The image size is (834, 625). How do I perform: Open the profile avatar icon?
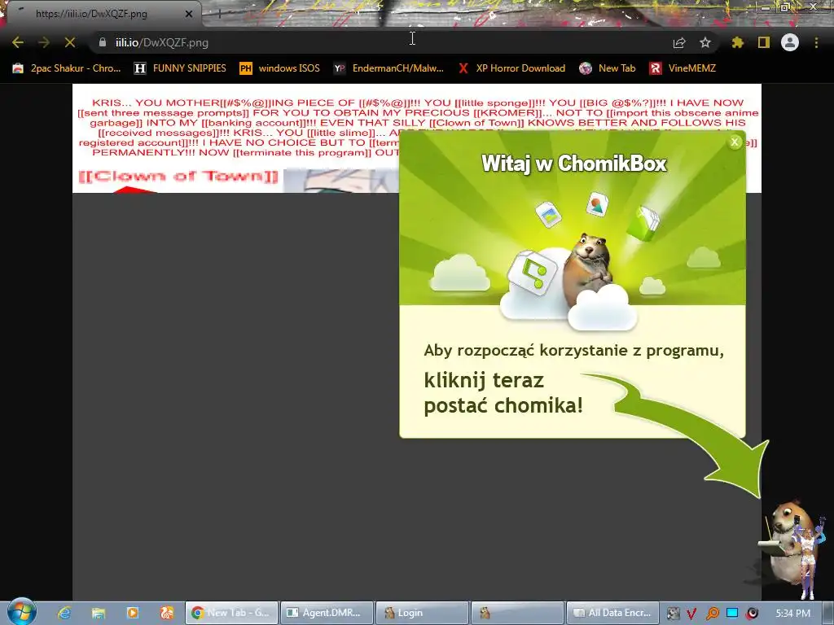click(790, 42)
